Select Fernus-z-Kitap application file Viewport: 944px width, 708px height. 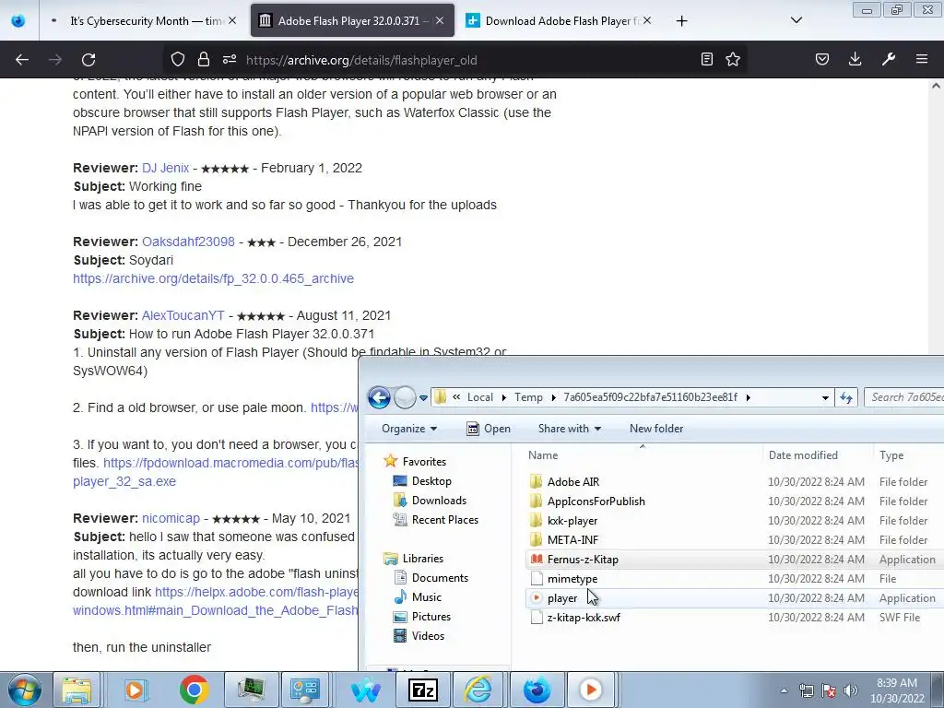pos(583,560)
